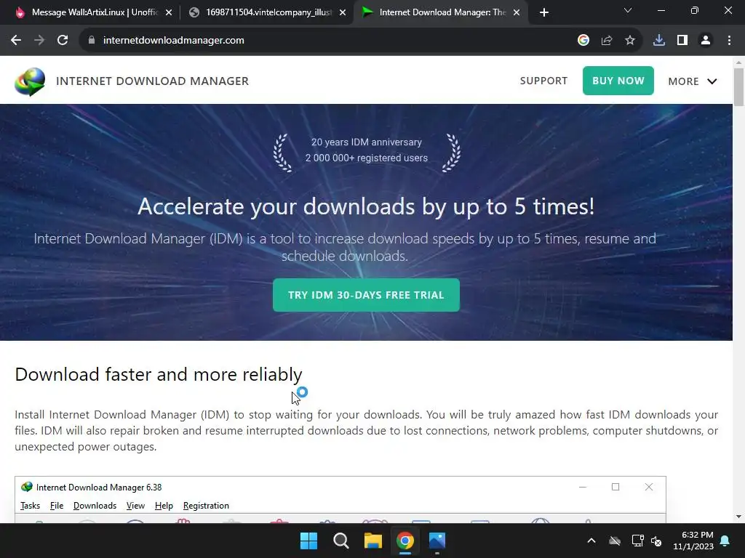Image resolution: width=745 pixels, height=558 pixels.
Task: Click TRY IDM 30-DAYS FREE TRIAL
Action: click(366, 295)
